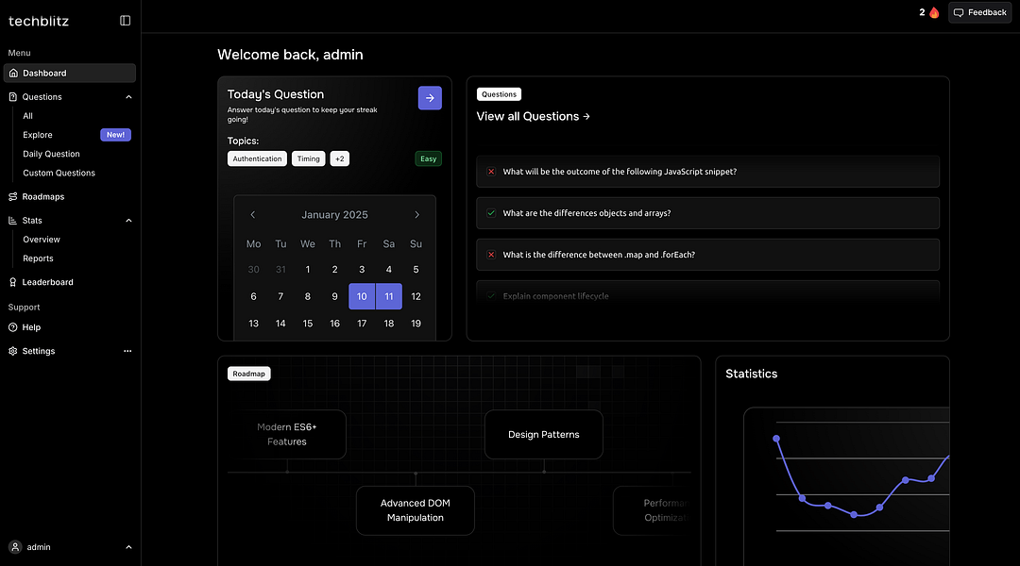Click the Authentication topic tag
Viewport: 1020px width, 566px height.
click(x=257, y=158)
